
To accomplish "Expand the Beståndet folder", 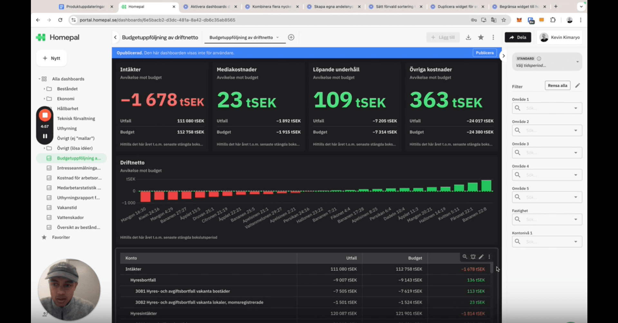I will click(x=44, y=89).
